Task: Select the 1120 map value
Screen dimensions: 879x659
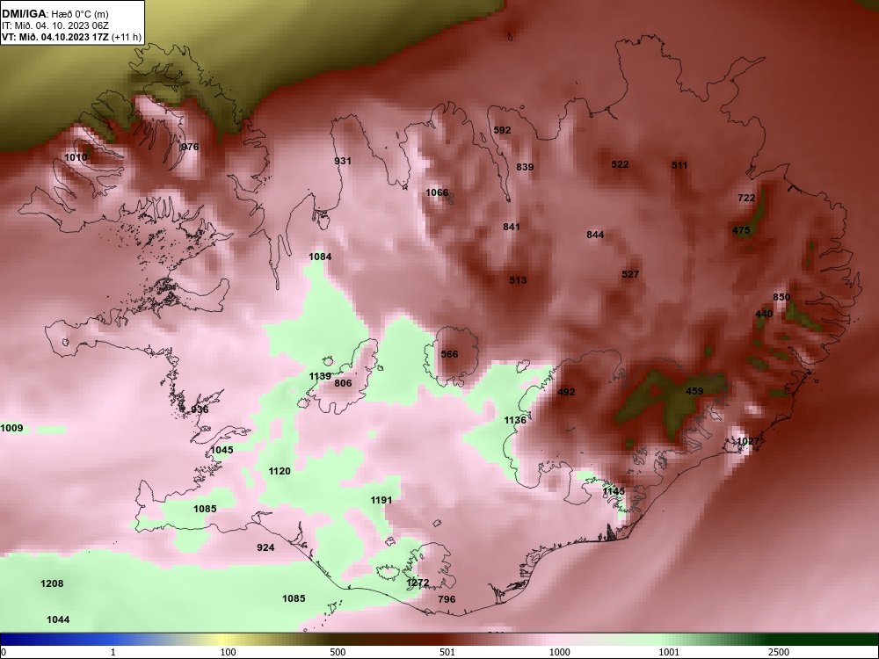Action: pos(280,472)
